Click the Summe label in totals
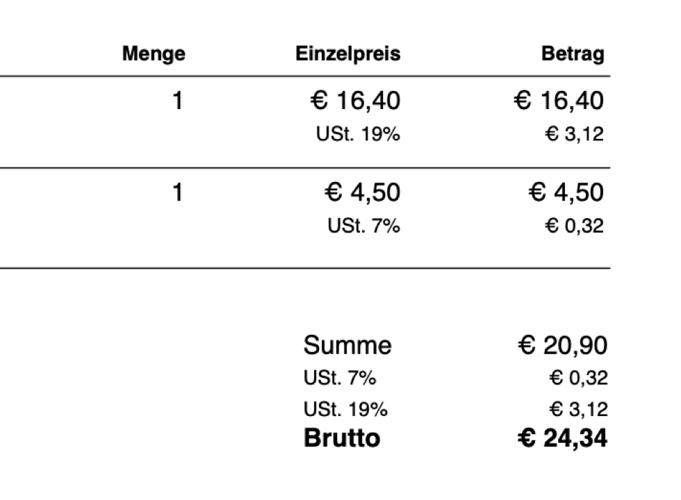 (347, 345)
